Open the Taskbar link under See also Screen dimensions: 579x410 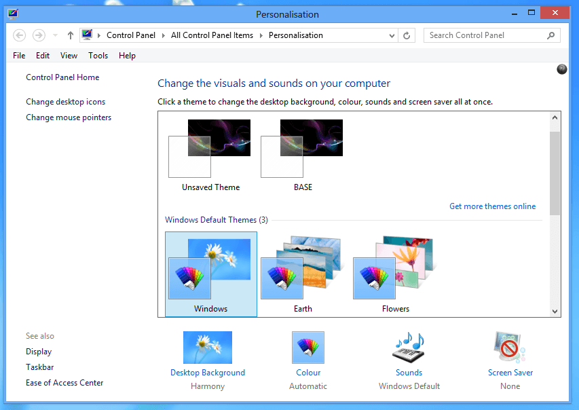point(40,367)
